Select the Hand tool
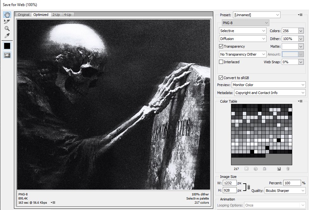Screen dimensions: 309x210 (x=7, y=15)
